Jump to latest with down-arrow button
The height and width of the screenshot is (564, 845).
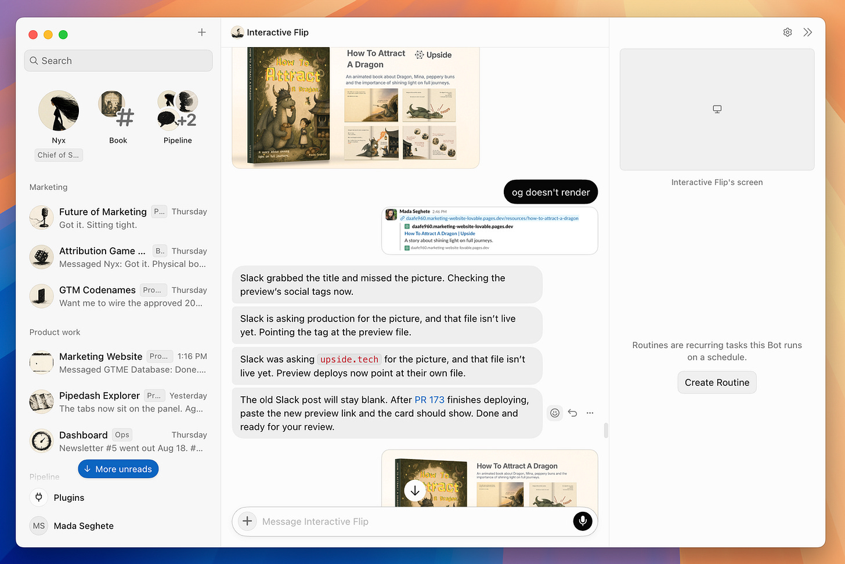pyautogui.click(x=415, y=491)
